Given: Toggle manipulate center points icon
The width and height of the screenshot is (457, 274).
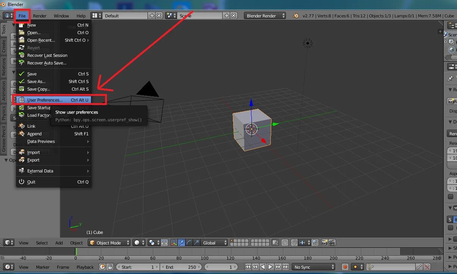Looking at the screenshot, I should pyautogui.click(x=164, y=243).
